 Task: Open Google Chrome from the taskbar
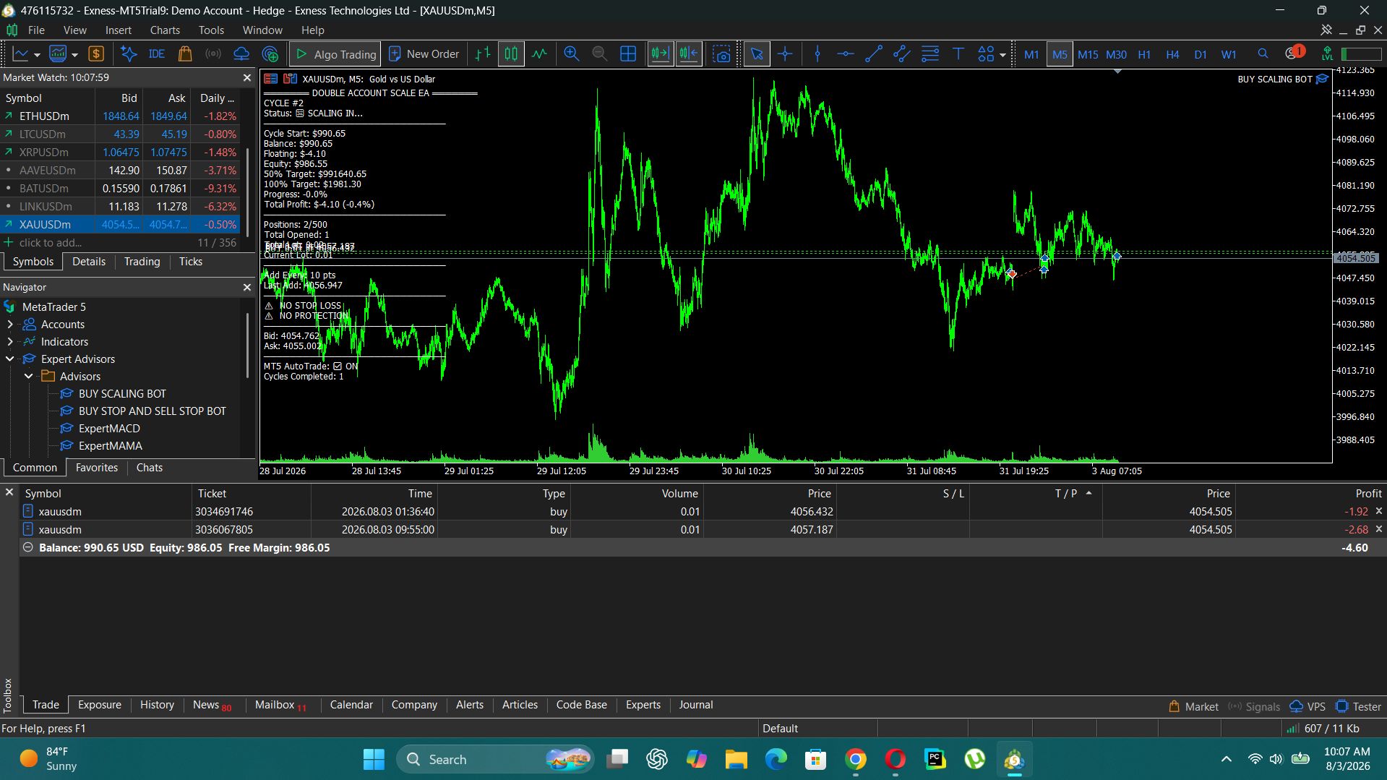click(x=856, y=759)
